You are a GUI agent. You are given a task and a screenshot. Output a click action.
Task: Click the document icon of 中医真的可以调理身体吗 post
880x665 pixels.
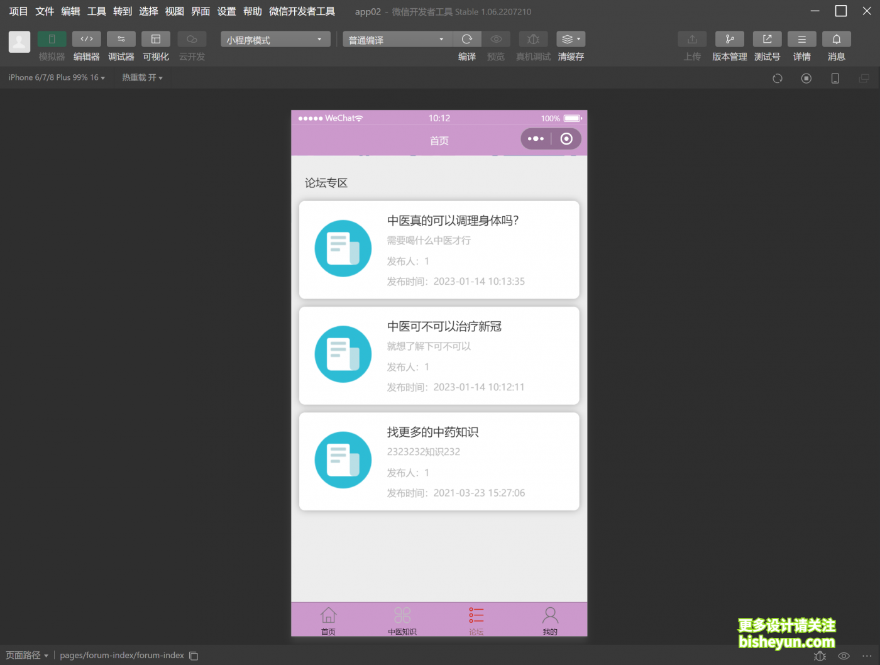tap(343, 248)
